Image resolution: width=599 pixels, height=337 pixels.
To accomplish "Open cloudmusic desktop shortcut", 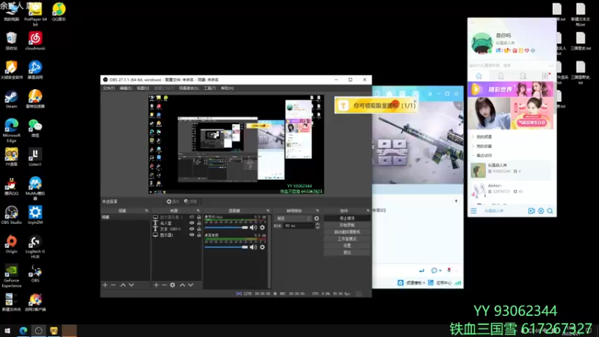I will coord(35,41).
